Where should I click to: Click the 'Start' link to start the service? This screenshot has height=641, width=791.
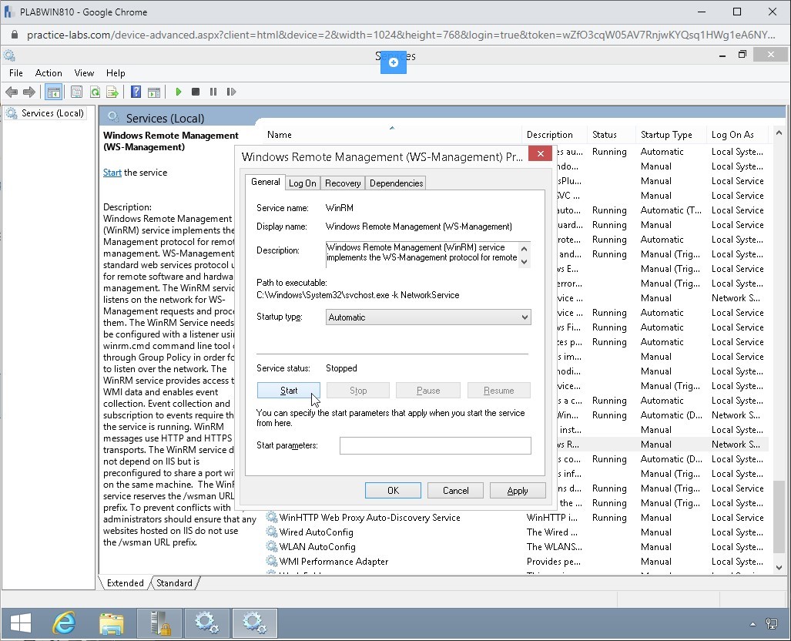pyautogui.click(x=112, y=173)
